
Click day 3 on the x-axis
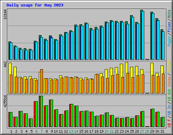(x=21, y=131)
